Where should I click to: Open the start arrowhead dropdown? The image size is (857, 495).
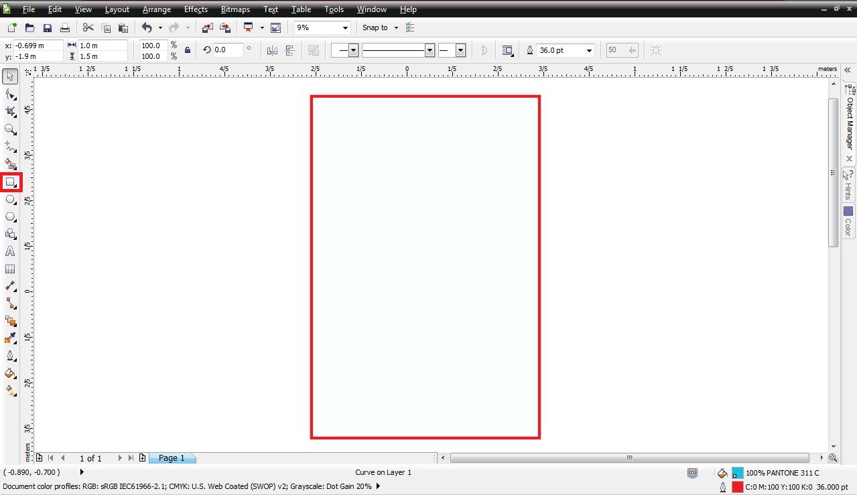pos(353,50)
